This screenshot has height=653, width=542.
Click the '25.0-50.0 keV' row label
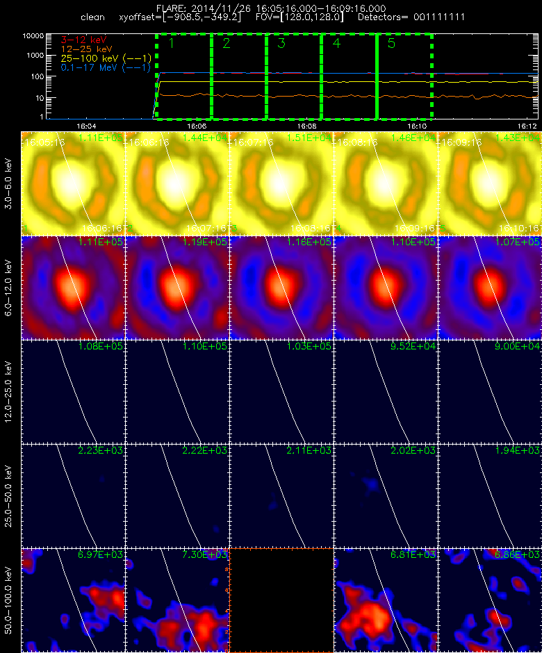[x=9, y=496]
